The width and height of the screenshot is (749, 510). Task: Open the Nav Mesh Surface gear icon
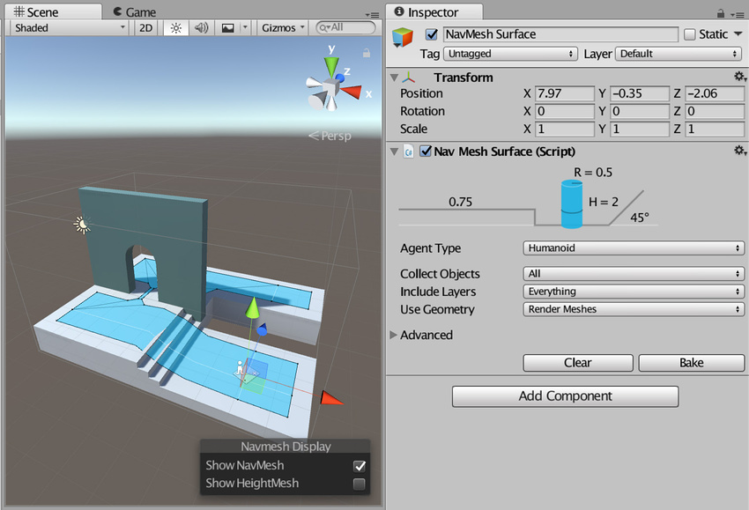pyautogui.click(x=738, y=150)
